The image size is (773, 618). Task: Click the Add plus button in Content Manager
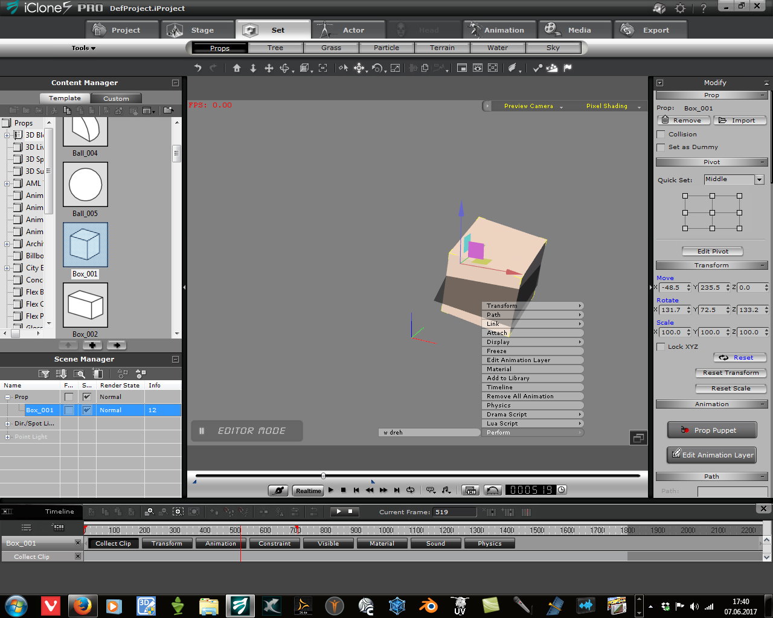point(92,345)
